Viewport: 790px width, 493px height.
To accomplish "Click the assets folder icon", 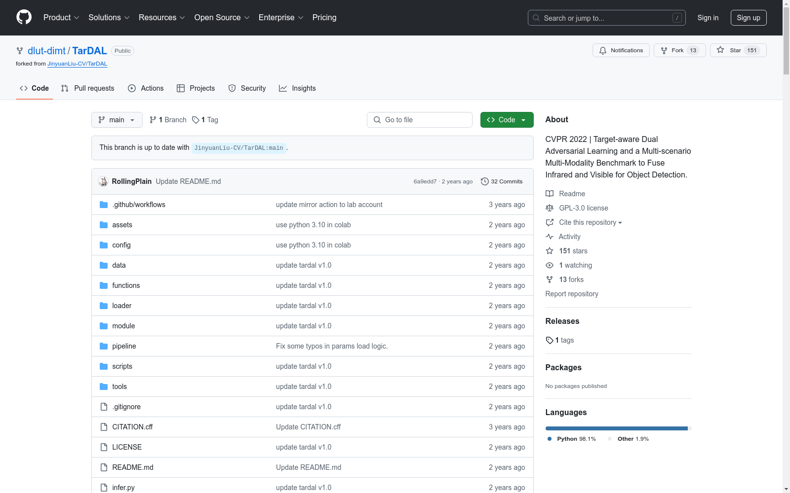I will (104, 225).
